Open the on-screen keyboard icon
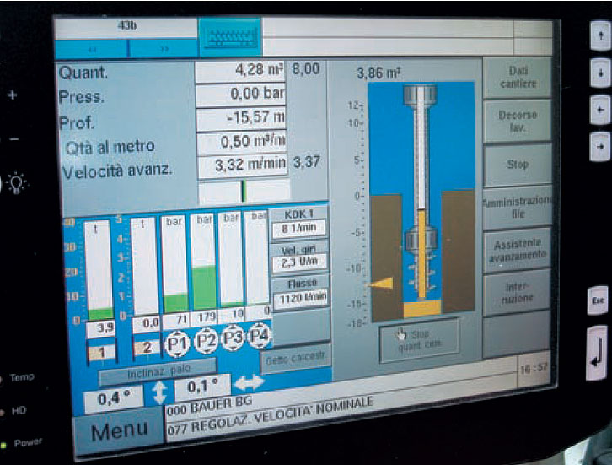This screenshot has width=612, height=465. click(230, 39)
